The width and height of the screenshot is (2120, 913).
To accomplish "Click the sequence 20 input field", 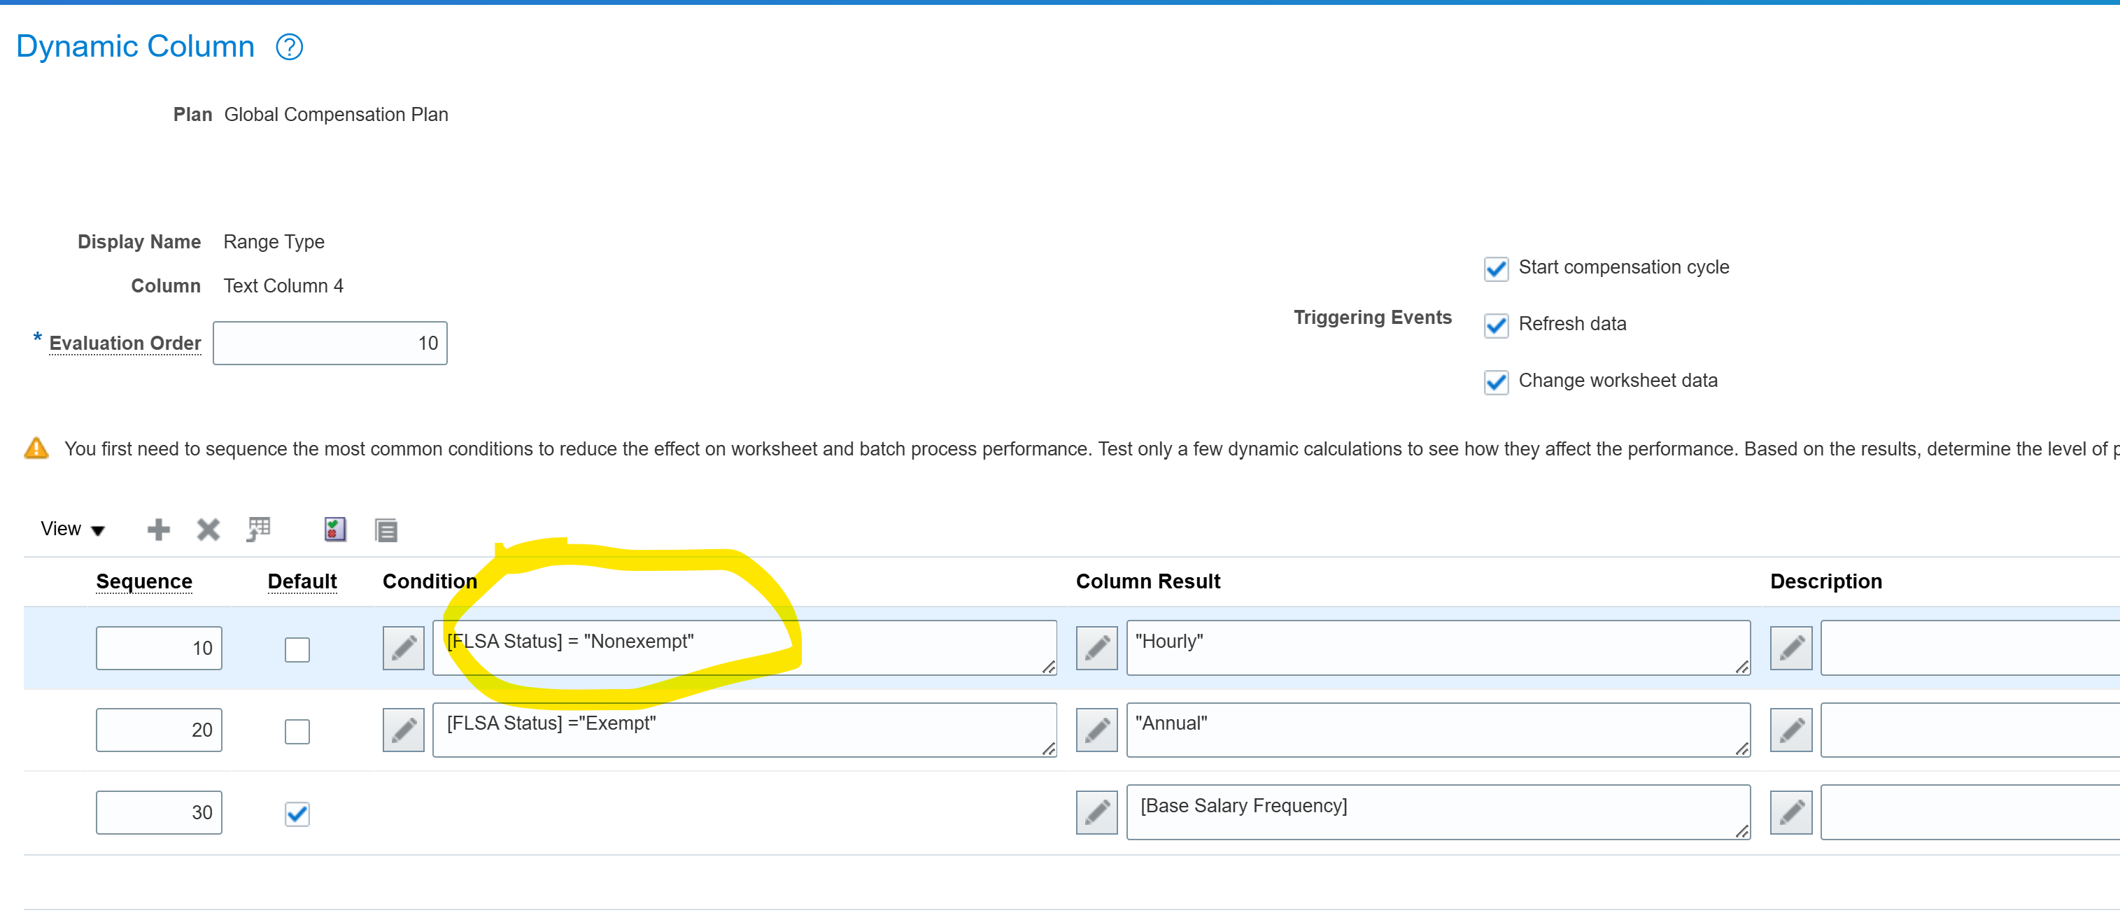I will (x=159, y=730).
